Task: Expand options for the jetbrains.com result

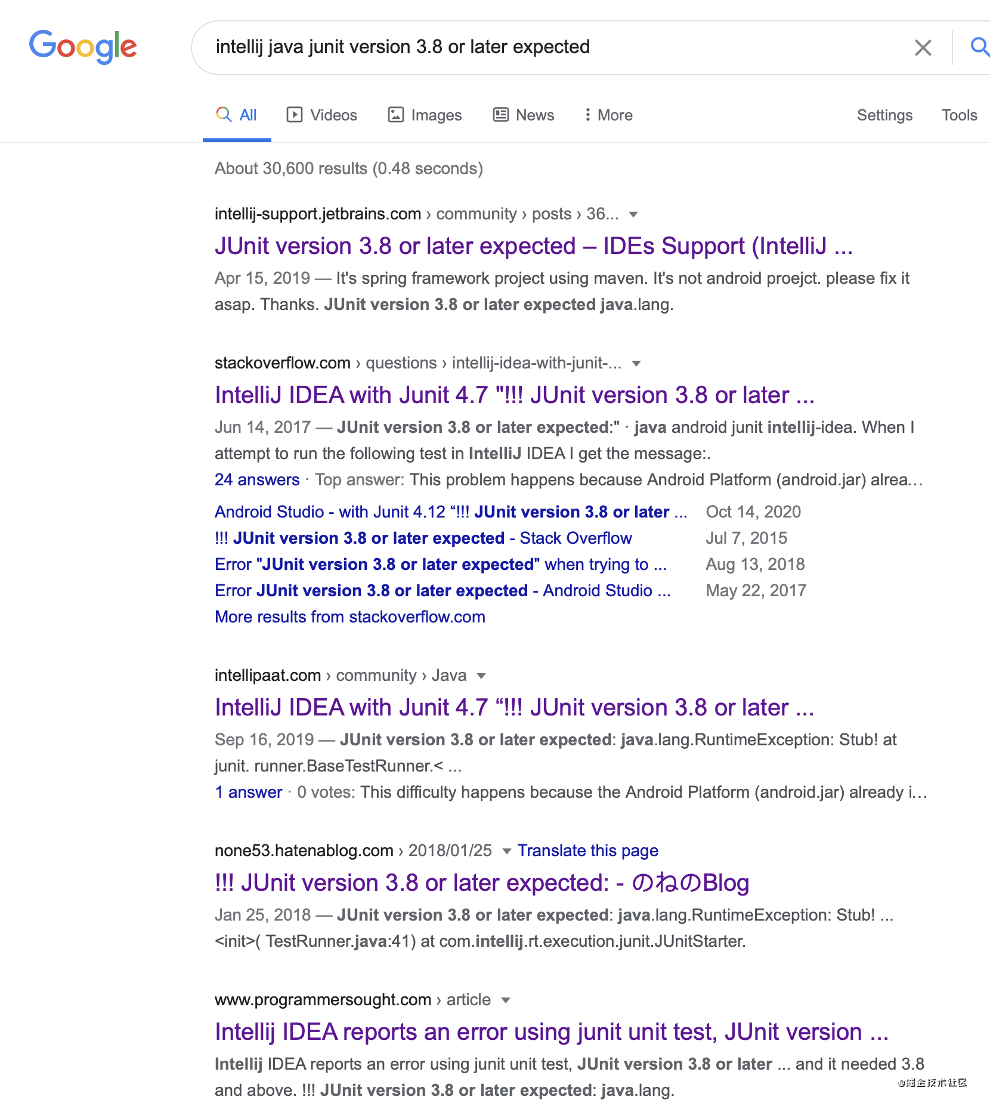Action: tap(634, 214)
